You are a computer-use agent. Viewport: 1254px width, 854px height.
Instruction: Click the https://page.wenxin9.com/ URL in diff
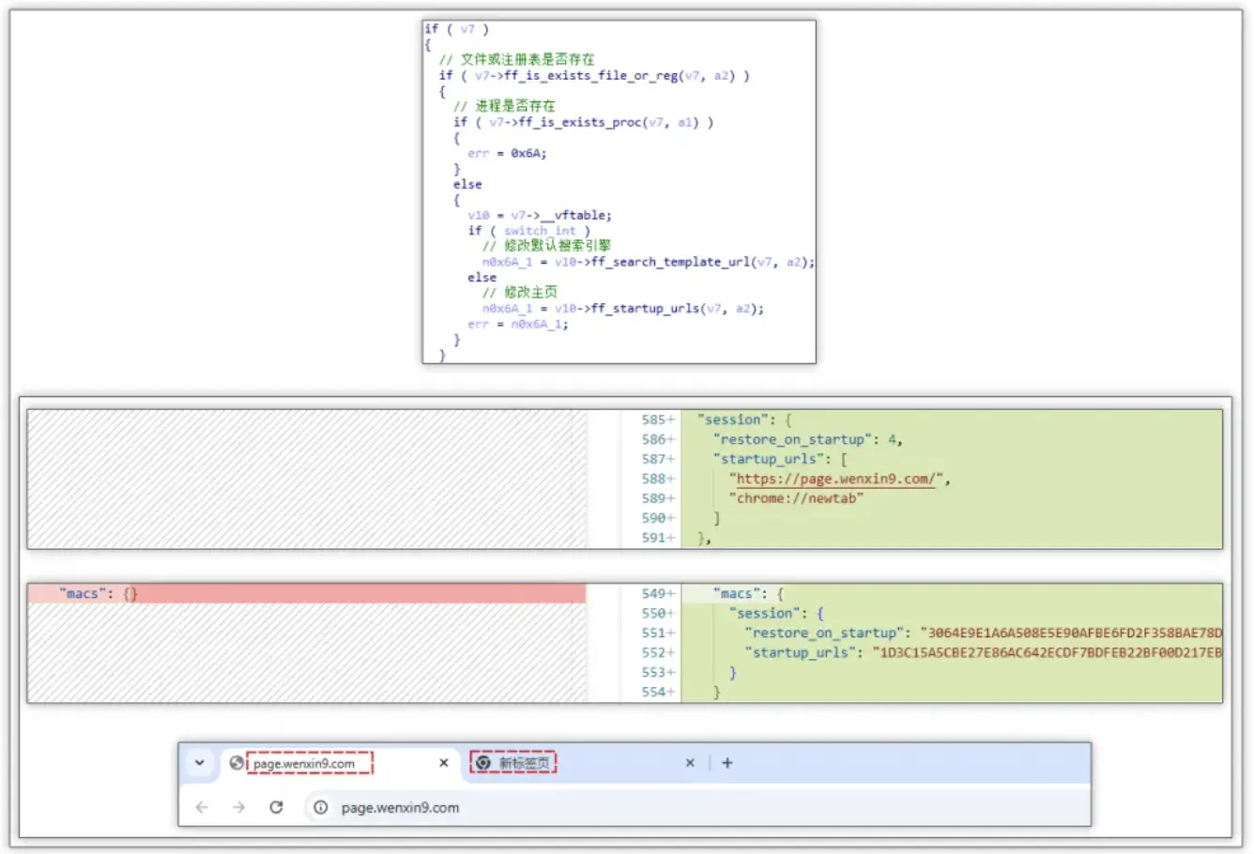click(835, 479)
